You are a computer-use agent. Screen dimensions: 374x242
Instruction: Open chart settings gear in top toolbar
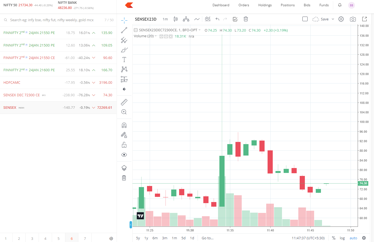(341, 19)
